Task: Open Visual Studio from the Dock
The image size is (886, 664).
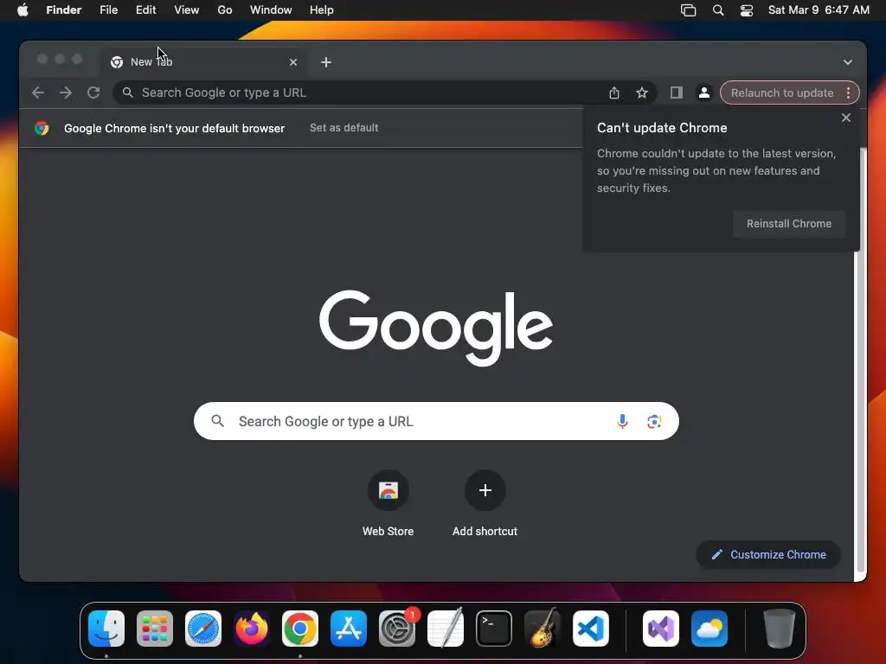Action: pos(660,629)
